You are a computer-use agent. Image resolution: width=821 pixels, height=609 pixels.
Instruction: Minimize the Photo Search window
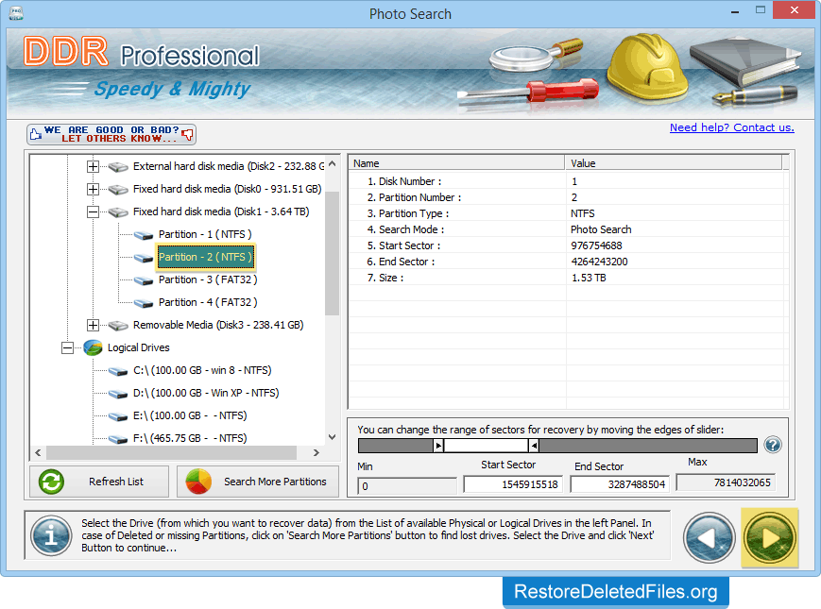coord(735,10)
